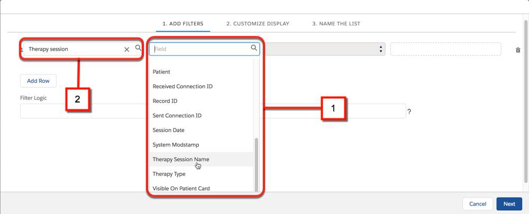Proceed with the Next button
This screenshot has width=529, height=214.
click(x=509, y=204)
